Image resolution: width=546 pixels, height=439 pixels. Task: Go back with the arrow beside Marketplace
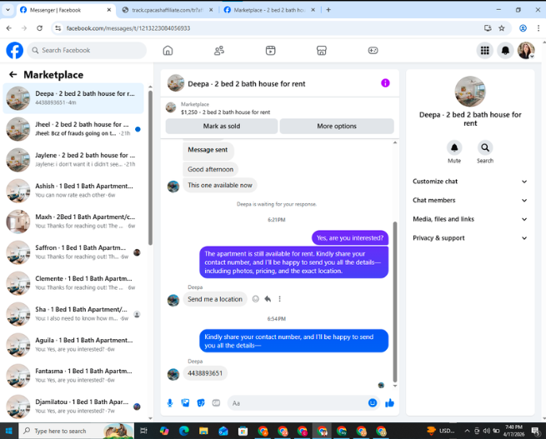click(13, 74)
